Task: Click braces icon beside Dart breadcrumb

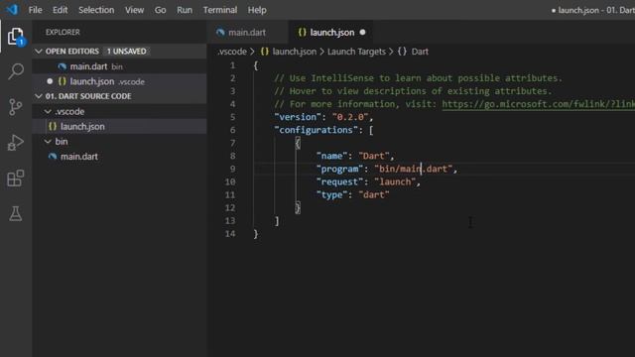Action: pos(402,52)
